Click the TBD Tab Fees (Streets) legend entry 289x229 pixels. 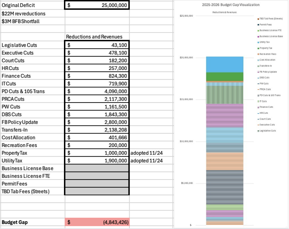tap(271, 18)
